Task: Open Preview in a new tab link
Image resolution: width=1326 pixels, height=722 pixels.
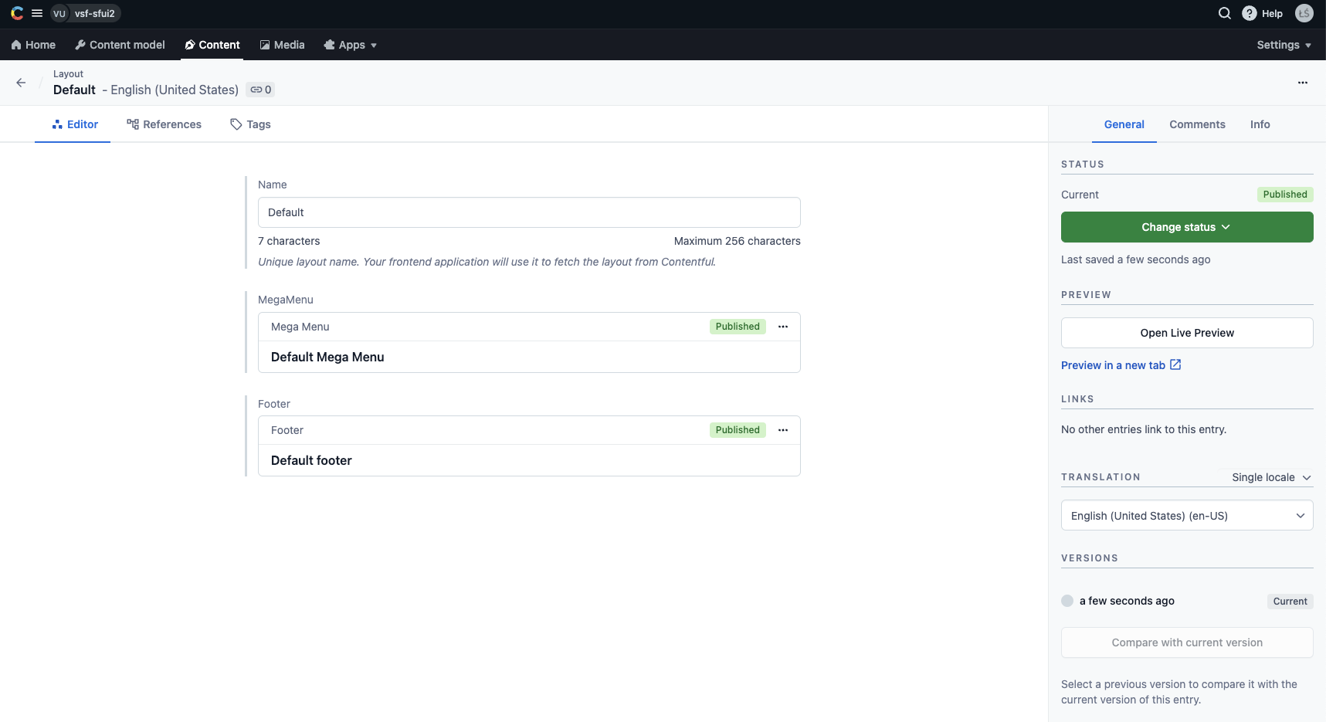Action: pos(1121,365)
